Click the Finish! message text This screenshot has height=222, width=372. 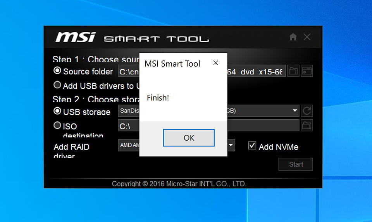coord(158,98)
